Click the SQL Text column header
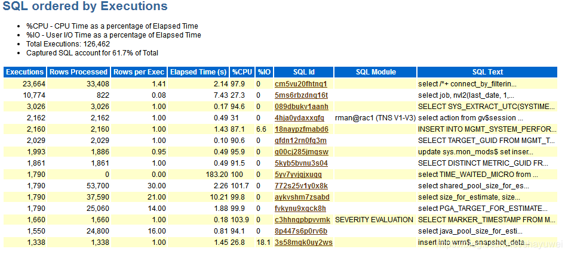This screenshot has width=568, height=255. click(x=487, y=72)
